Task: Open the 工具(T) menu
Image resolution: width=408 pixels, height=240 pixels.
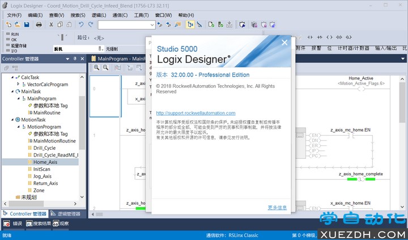Action: [141, 15]
